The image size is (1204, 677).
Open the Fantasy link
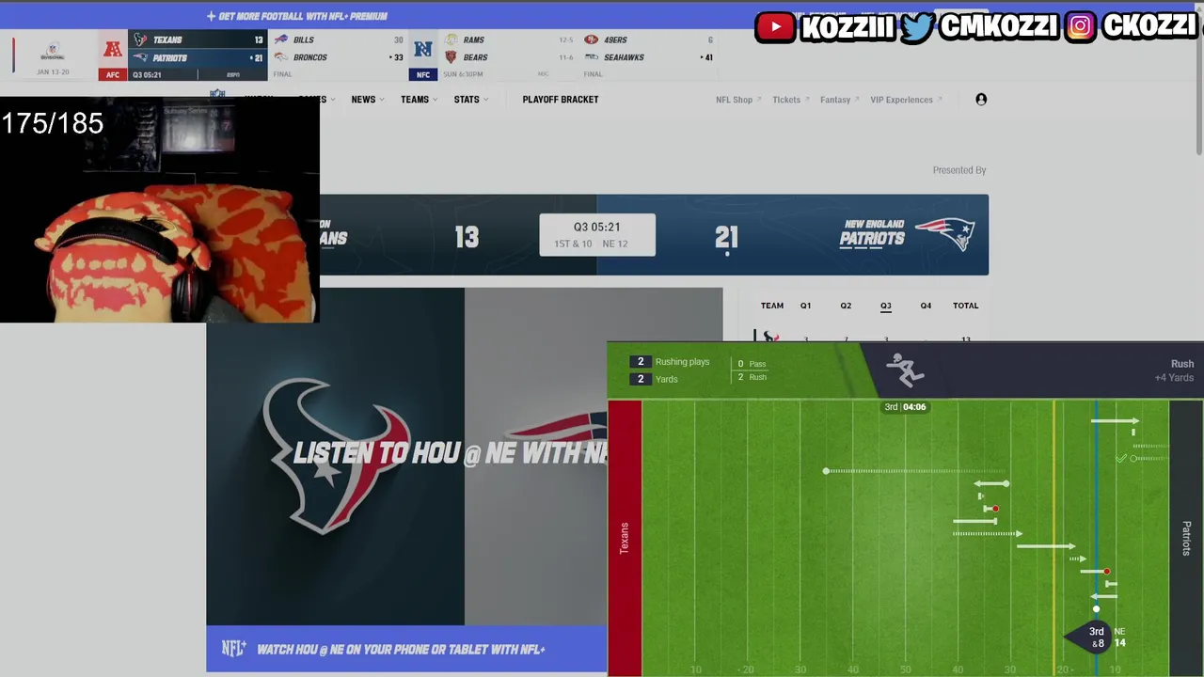(x=839, y=100)
